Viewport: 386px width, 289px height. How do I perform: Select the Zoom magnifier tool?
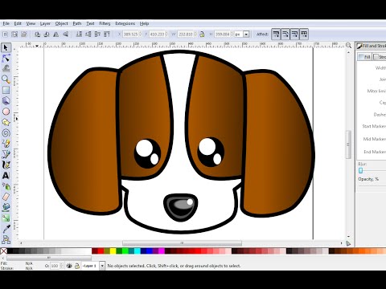(x=6, y=79)
